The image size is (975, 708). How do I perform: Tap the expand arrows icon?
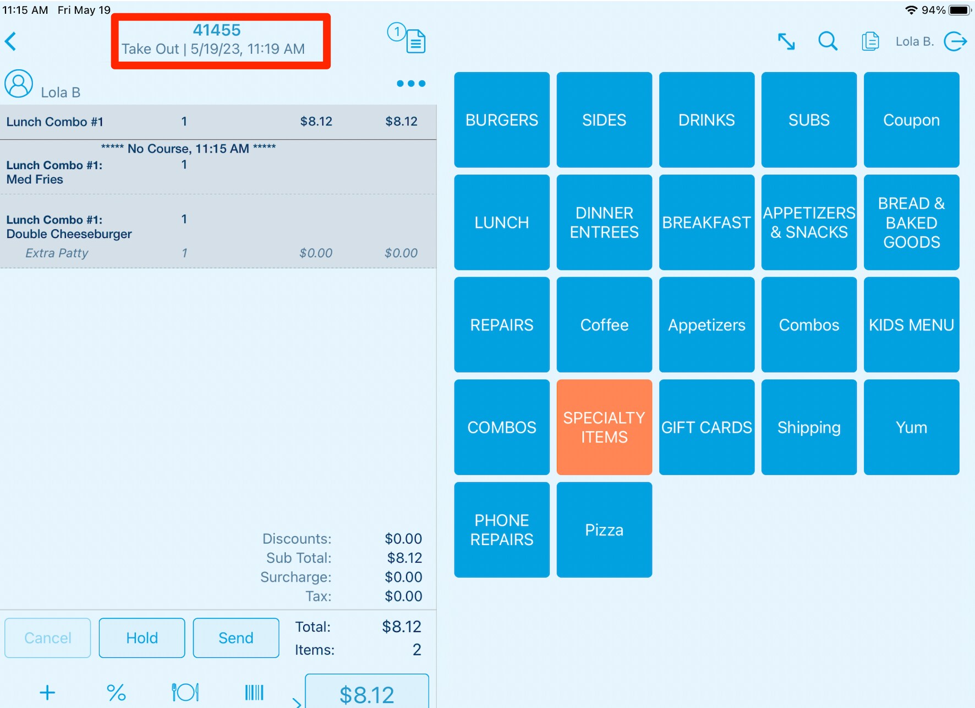coord(786,41)
